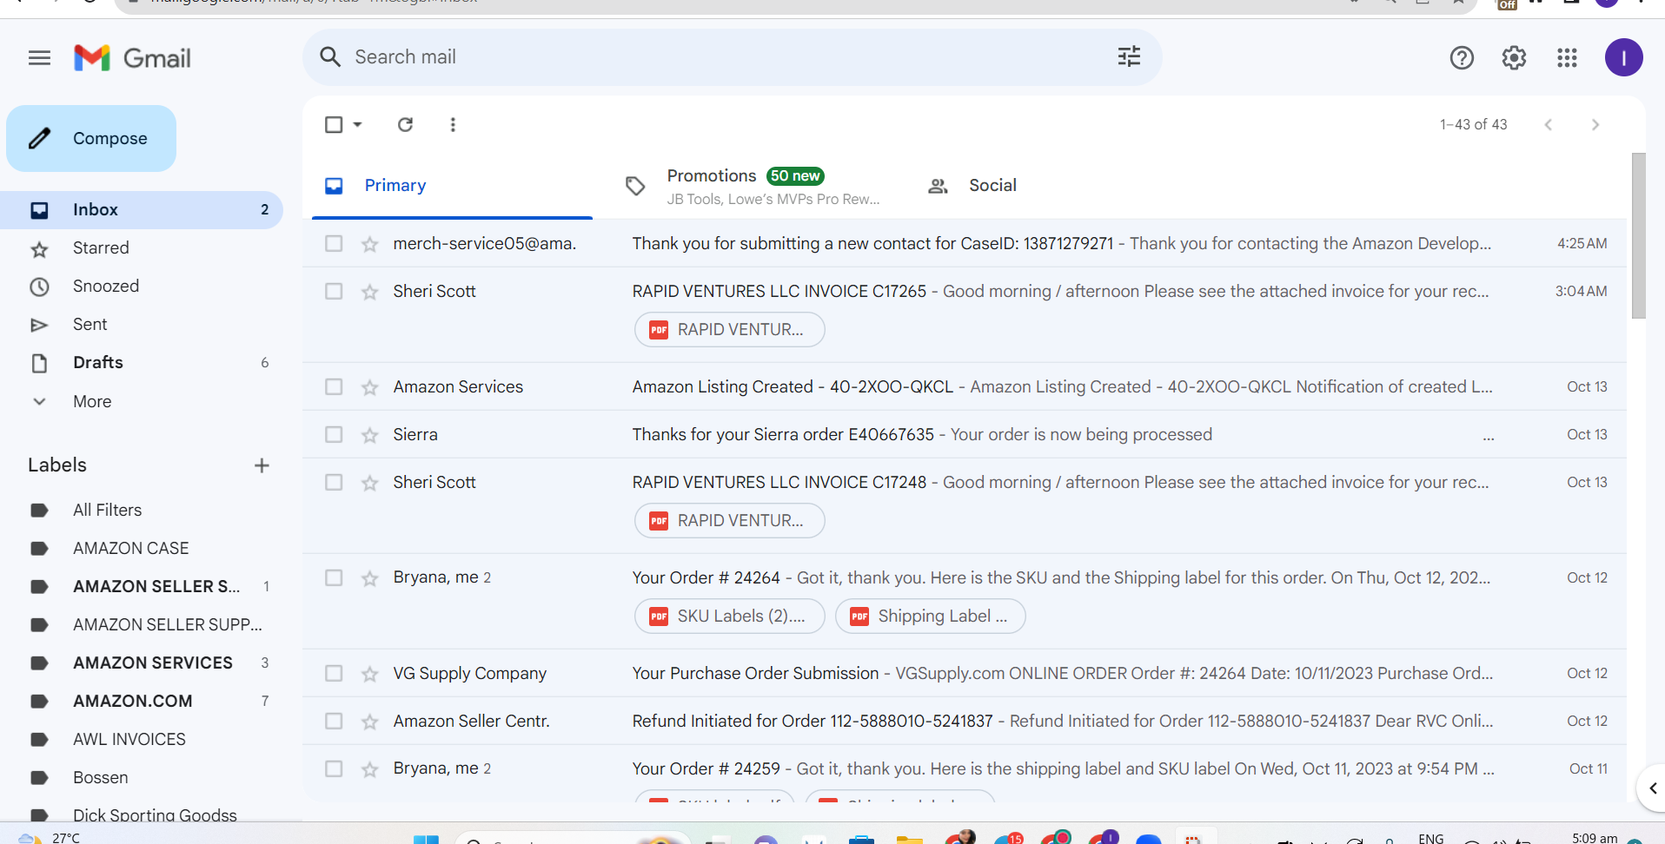This screenshot has width=1665, height=844.
Task: Open the Windows Start button
Action: 426,839
